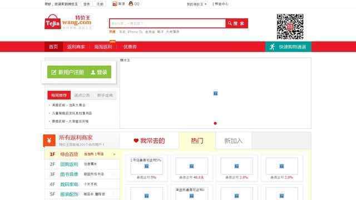This screenshot has height=200, width=356.
Task: Click the Tejiawang.com shopping bag logo
Action: 68,22
